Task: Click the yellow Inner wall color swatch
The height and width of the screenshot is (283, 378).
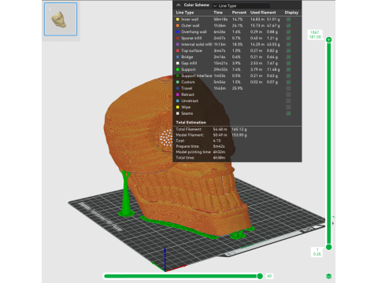Action: 178,20
